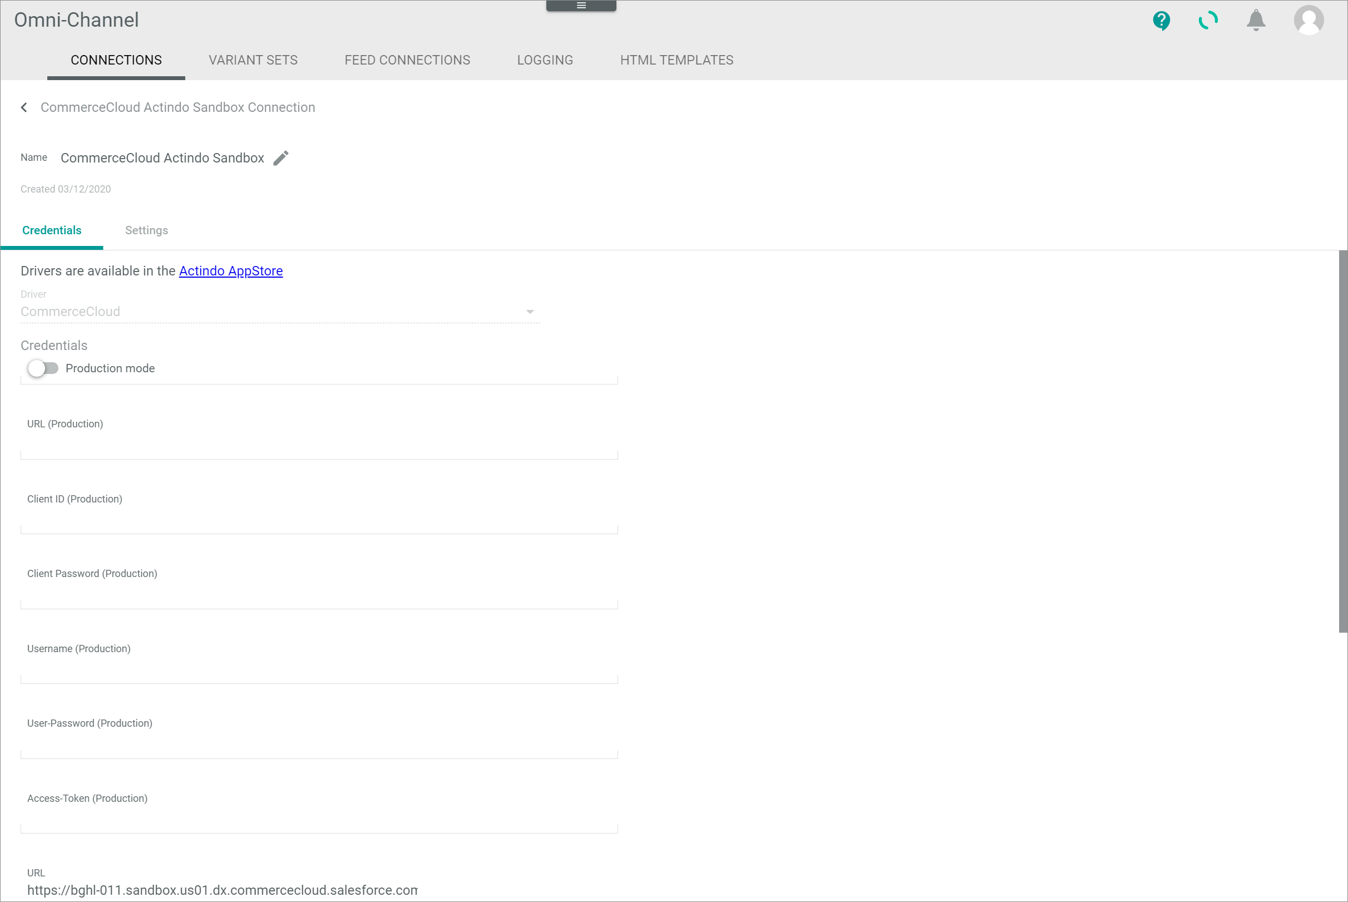1348x902 pixels.
Task: Click the 'Production mode' label
Action: 110,368
